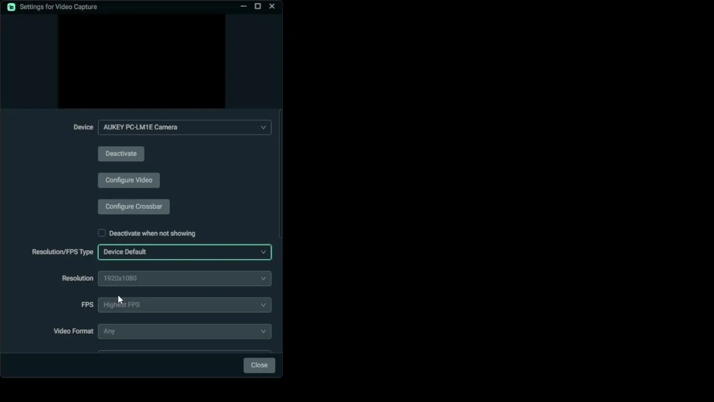Maximize the Settings for Video Capture window
The image size is (714, 402).
pyautogui.click(x=258, y=6)
